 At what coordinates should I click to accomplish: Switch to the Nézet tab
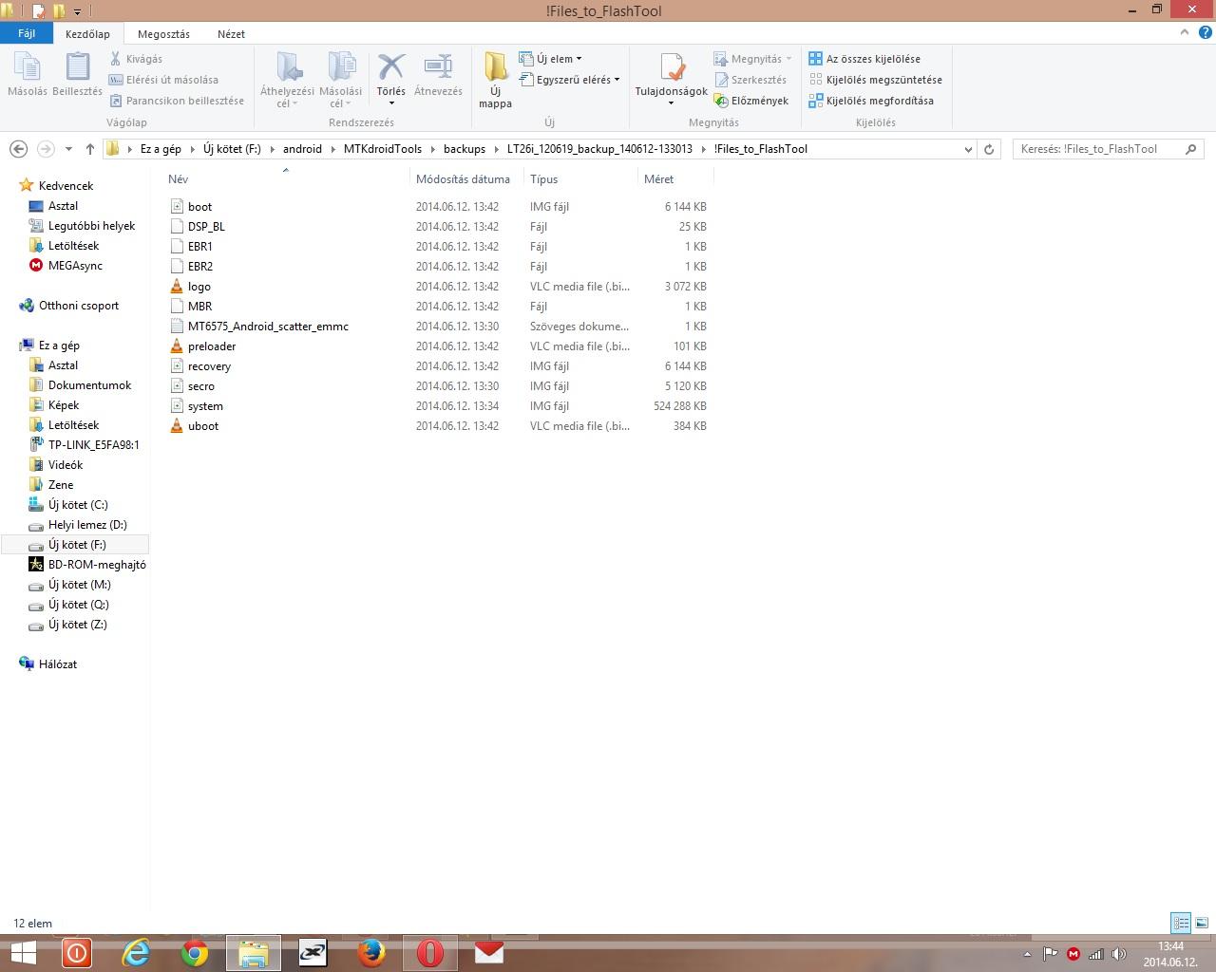pos(231,34)
